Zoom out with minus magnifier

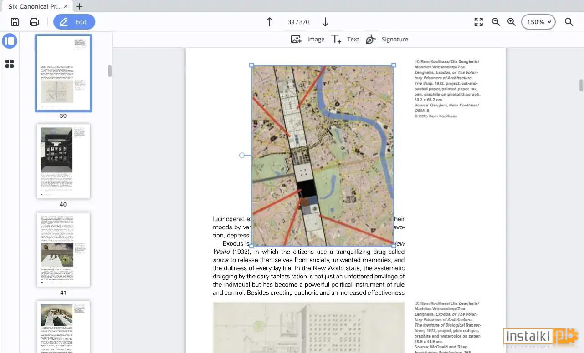[496, 22]
